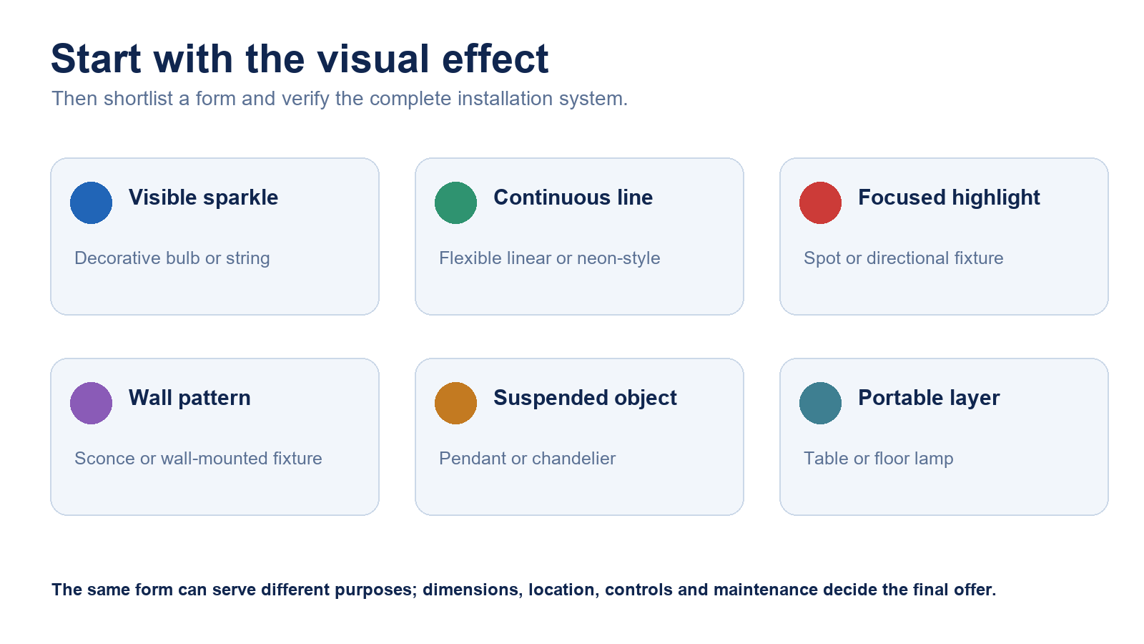The height and width of the screenshot is (644, 1144).
Task: Select the teal circle next to Portable layer
Action: click(x=820, y=403)
